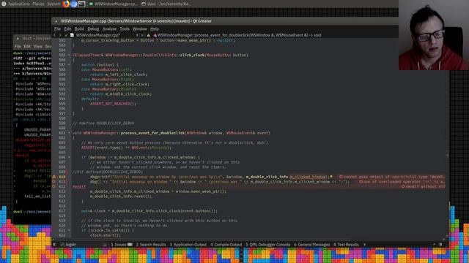Open the Tools menu
The width and height of the screenshot is (469, 263).
125,29
